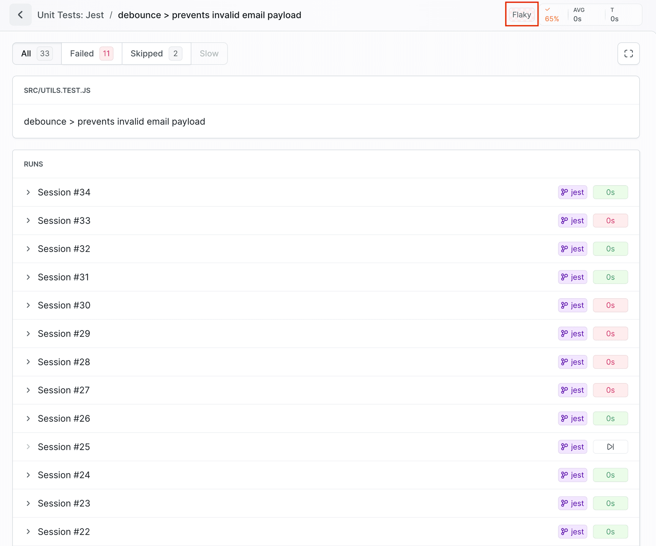Click the jest badge on Session #34

(572, 192)
